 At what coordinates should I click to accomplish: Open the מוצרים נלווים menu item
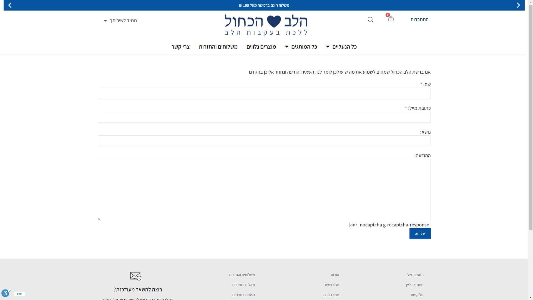click(x=261, y=47)
